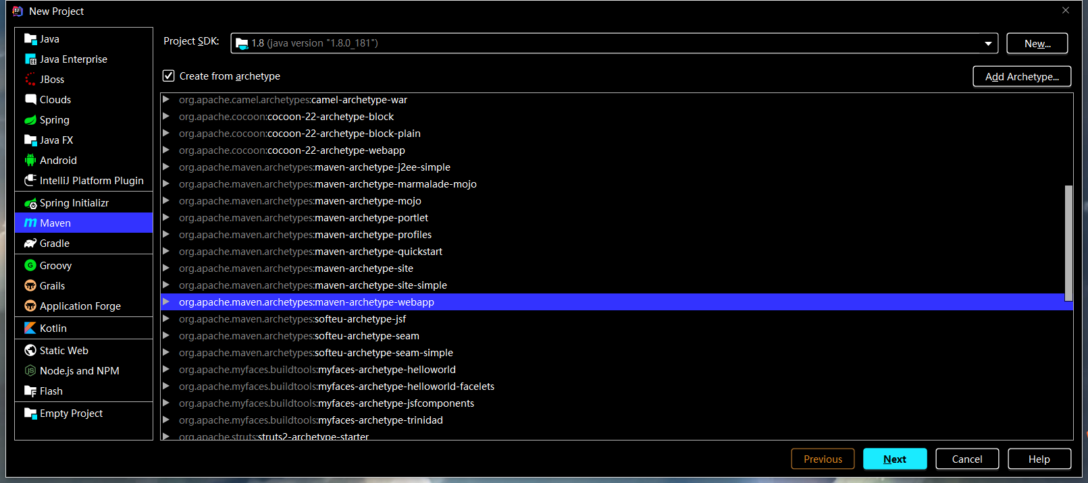Expand the softeu-archetype-jsf node

tap(166, 319)
